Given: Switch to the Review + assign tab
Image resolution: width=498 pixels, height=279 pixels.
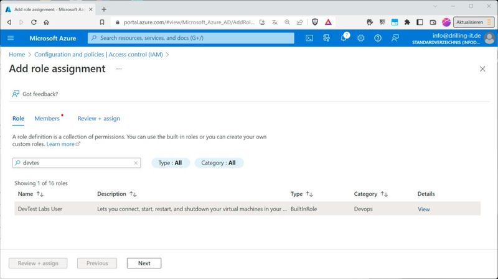Looking at the screenshot, I should 99,119.
